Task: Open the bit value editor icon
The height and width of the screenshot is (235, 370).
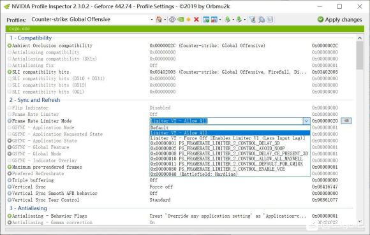Action: pos(270,19)
